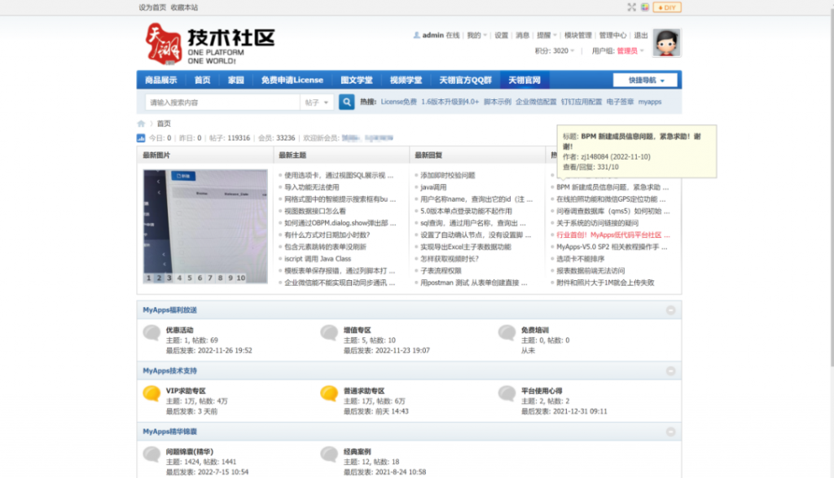Viewport: 834px width, 478px height.
Task: Expand the 我的 user menu
Action: pos(477,35)
